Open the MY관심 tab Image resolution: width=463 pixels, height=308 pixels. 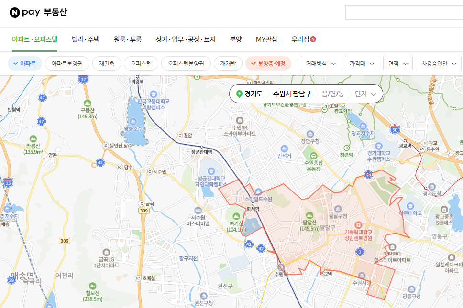(266, 39)
